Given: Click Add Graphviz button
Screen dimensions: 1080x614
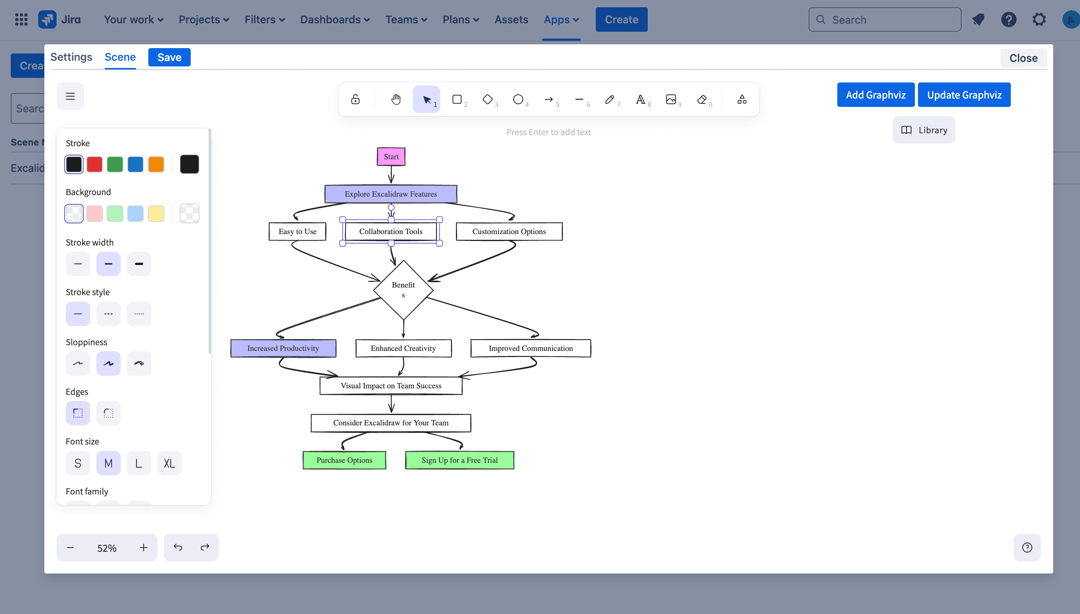Looking at the screenshot, I should coord(876,95).
